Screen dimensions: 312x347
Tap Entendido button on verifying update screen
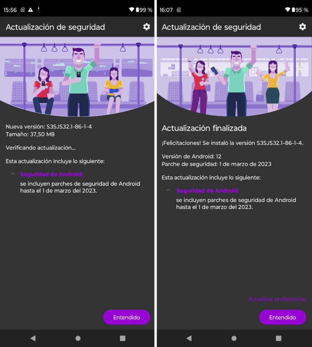click(127, 317)
